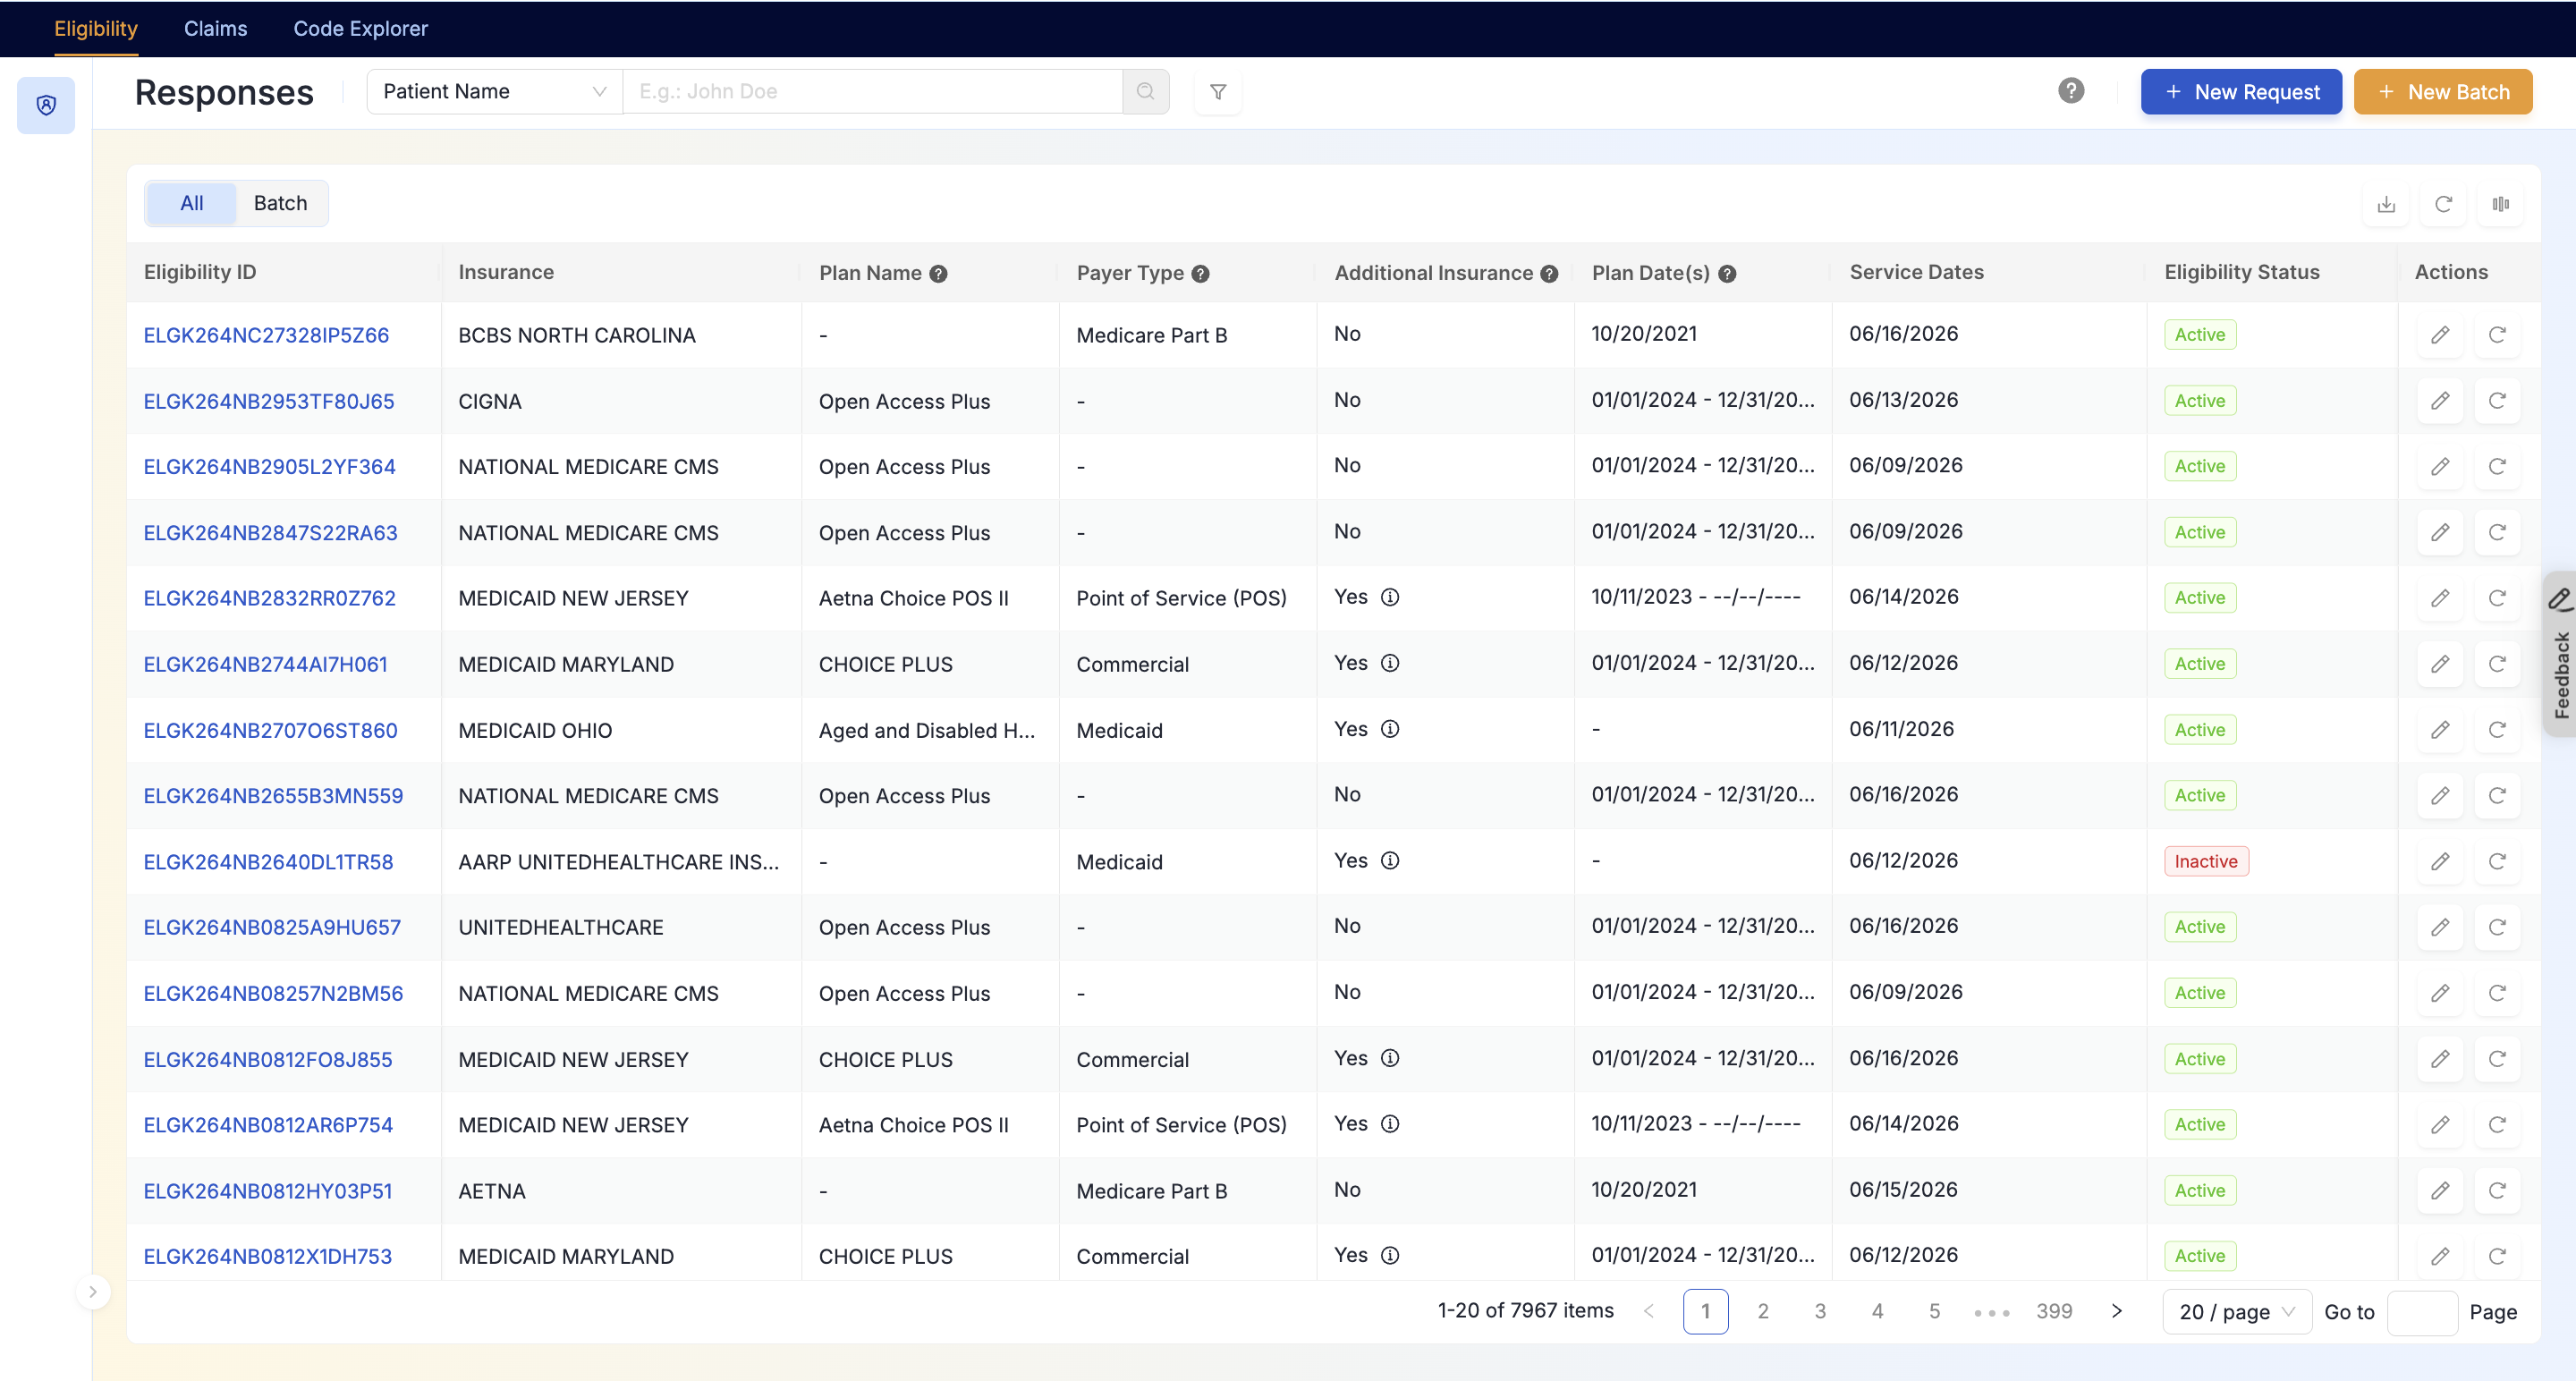The image size is (2576, 1381).
Task: Click the New Request button
Action: coord(2241,92)
